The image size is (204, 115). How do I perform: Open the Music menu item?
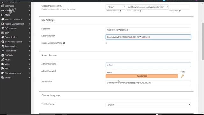pyautogui.click(x=15, y=60)
